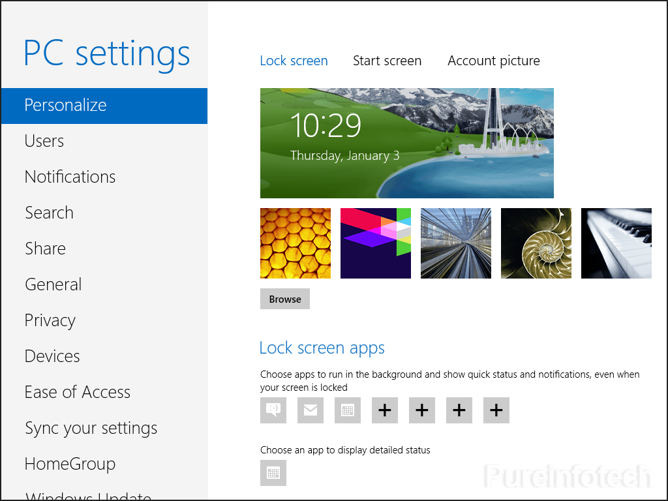The width and height of the screenshot is (668, 501).
Task: Select the honeycomb background thumbnail
Action: tap(295, 243)
